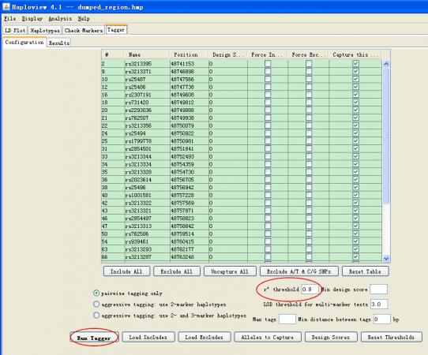Click Min distance between tags field
This screenshot has width=428, height=355.
pos(382,319)
